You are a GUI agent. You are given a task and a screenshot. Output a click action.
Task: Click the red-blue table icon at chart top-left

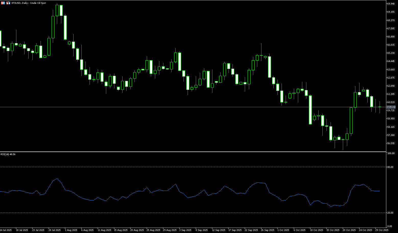pos(3,3)
